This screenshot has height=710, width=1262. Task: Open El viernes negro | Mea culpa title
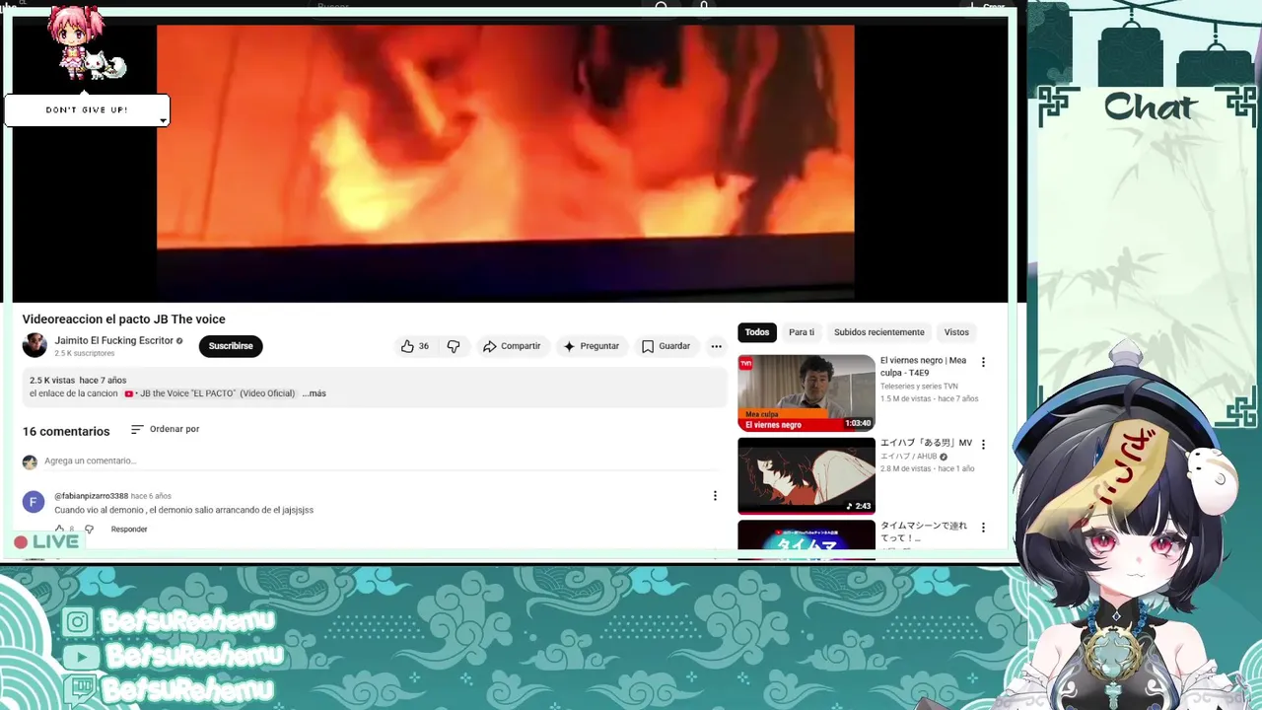[923, 367]
